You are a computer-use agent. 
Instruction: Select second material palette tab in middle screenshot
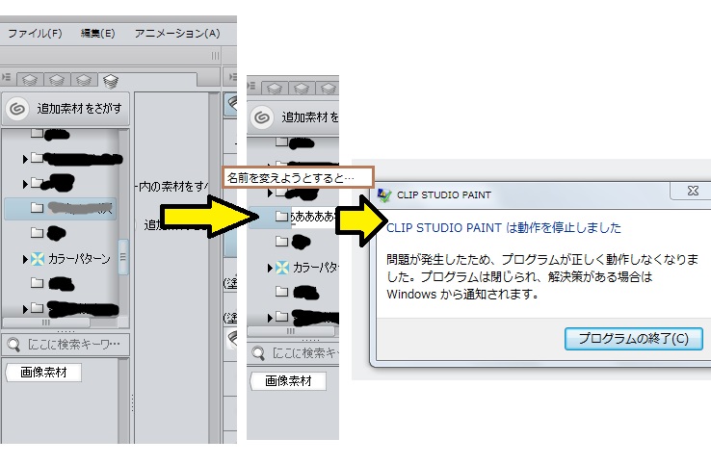(x=302, y=89)
